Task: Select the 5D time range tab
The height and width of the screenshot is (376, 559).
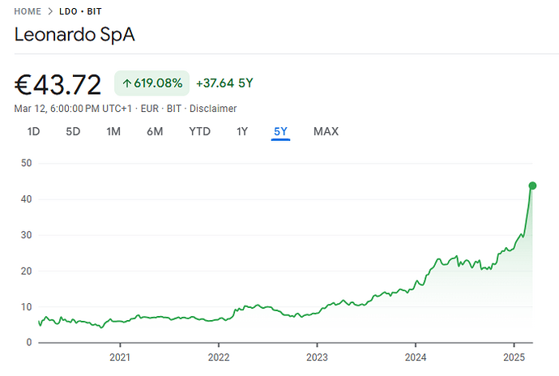Action: [x=73, y=131]
